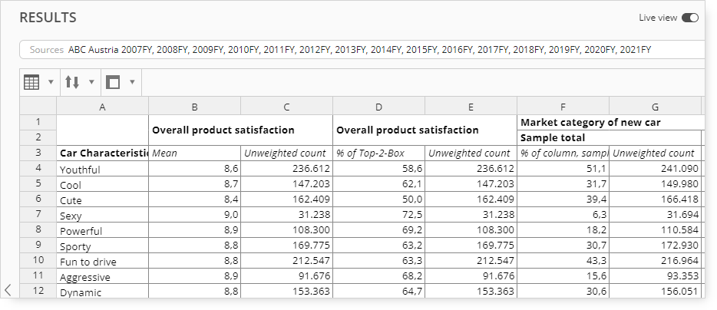Select the Sexy mean value 9,0 cell
Image resolution: width=717 pixels, height=310 pixels.
[x=194, y=214]
